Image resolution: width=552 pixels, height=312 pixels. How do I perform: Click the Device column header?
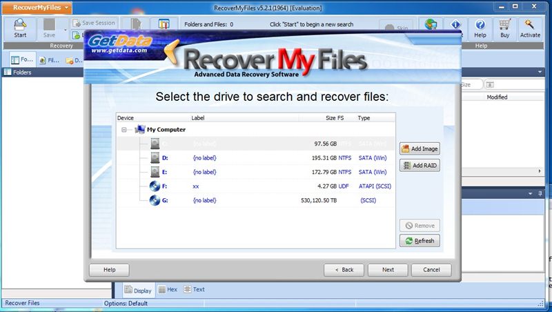point(126,117)
